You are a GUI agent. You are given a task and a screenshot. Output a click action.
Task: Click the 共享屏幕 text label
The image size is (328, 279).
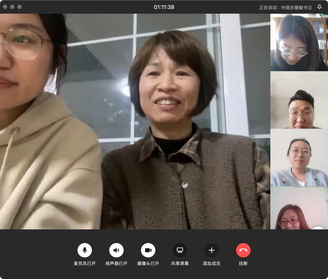(180, 264)
